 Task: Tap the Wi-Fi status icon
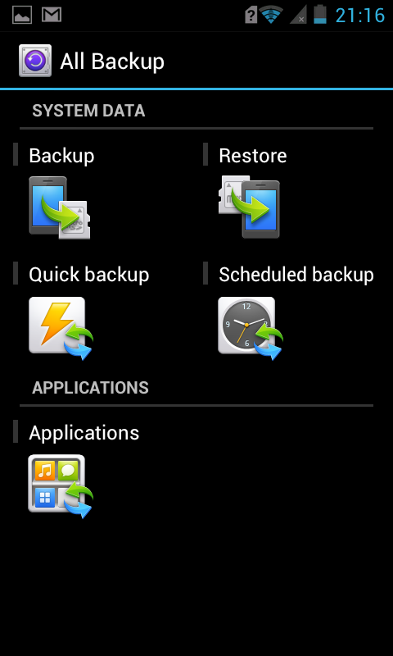[271, 15]
